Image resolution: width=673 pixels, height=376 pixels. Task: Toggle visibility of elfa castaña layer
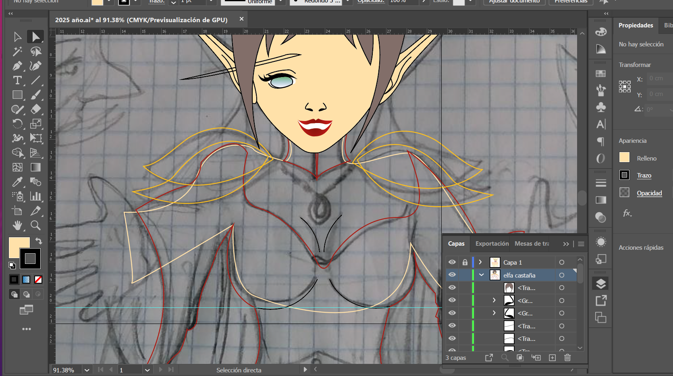coord(452,275)
